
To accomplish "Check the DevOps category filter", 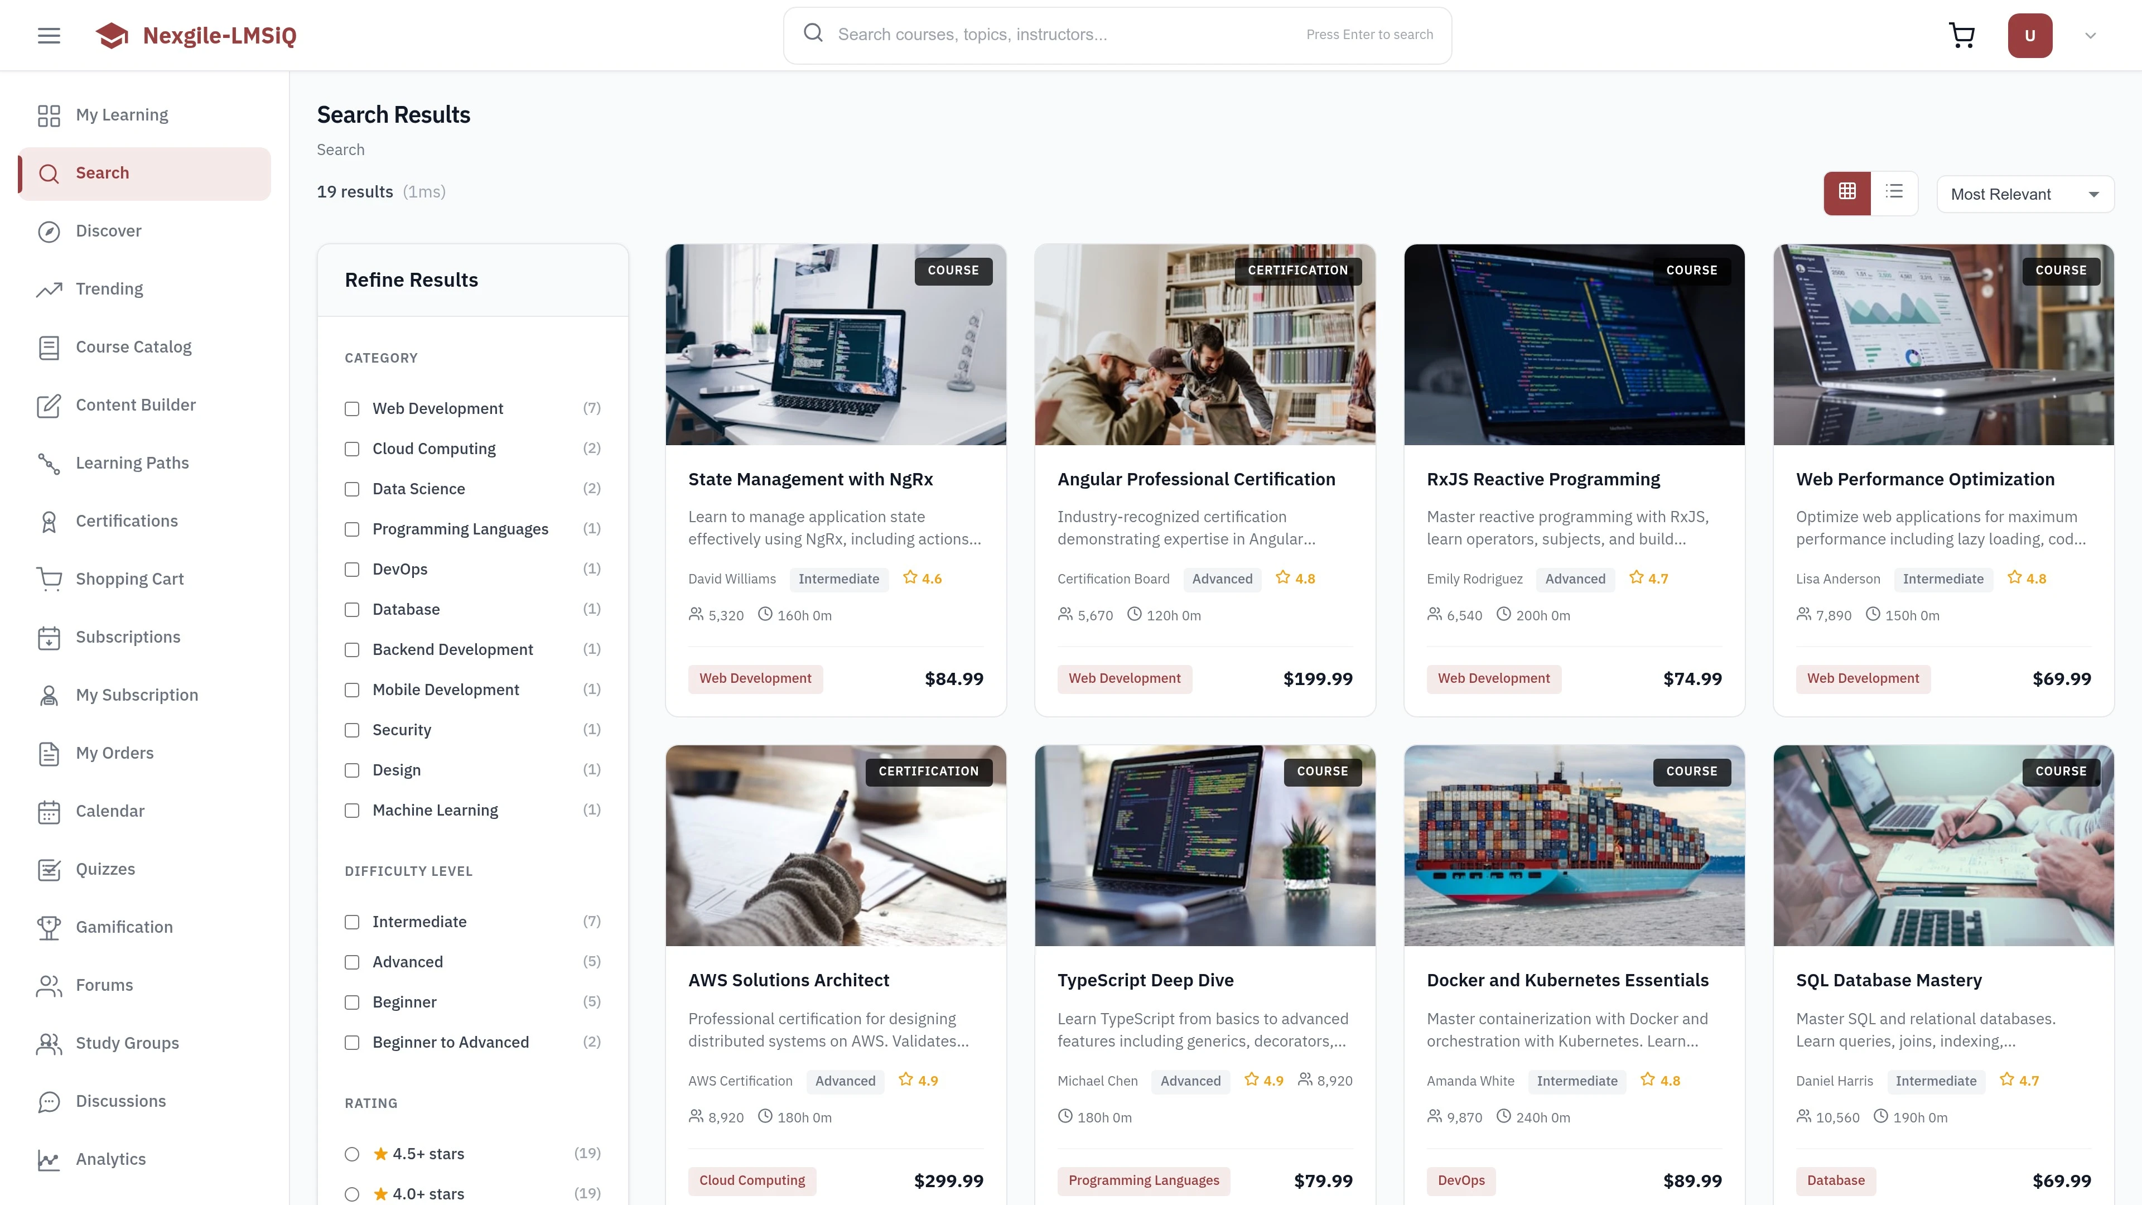I will 352,570.
